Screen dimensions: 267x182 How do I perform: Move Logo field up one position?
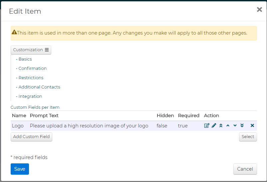228,126
